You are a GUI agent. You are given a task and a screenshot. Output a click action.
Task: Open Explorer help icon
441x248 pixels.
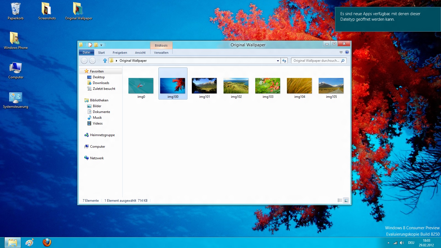point(347,52)
